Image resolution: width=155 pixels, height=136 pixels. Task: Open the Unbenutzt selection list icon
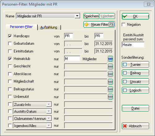point(110,97)
